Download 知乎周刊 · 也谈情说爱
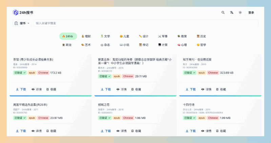This screenshot has width=271, height=143. pos(191,89)
